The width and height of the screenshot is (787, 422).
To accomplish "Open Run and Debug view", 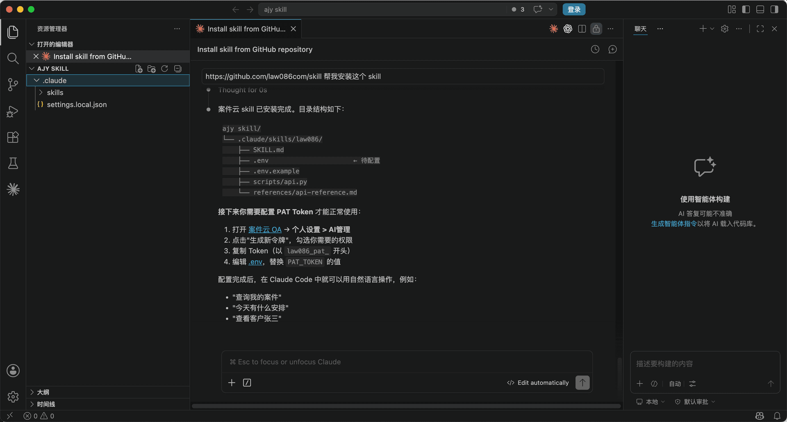I will click(x=13, y=111).
